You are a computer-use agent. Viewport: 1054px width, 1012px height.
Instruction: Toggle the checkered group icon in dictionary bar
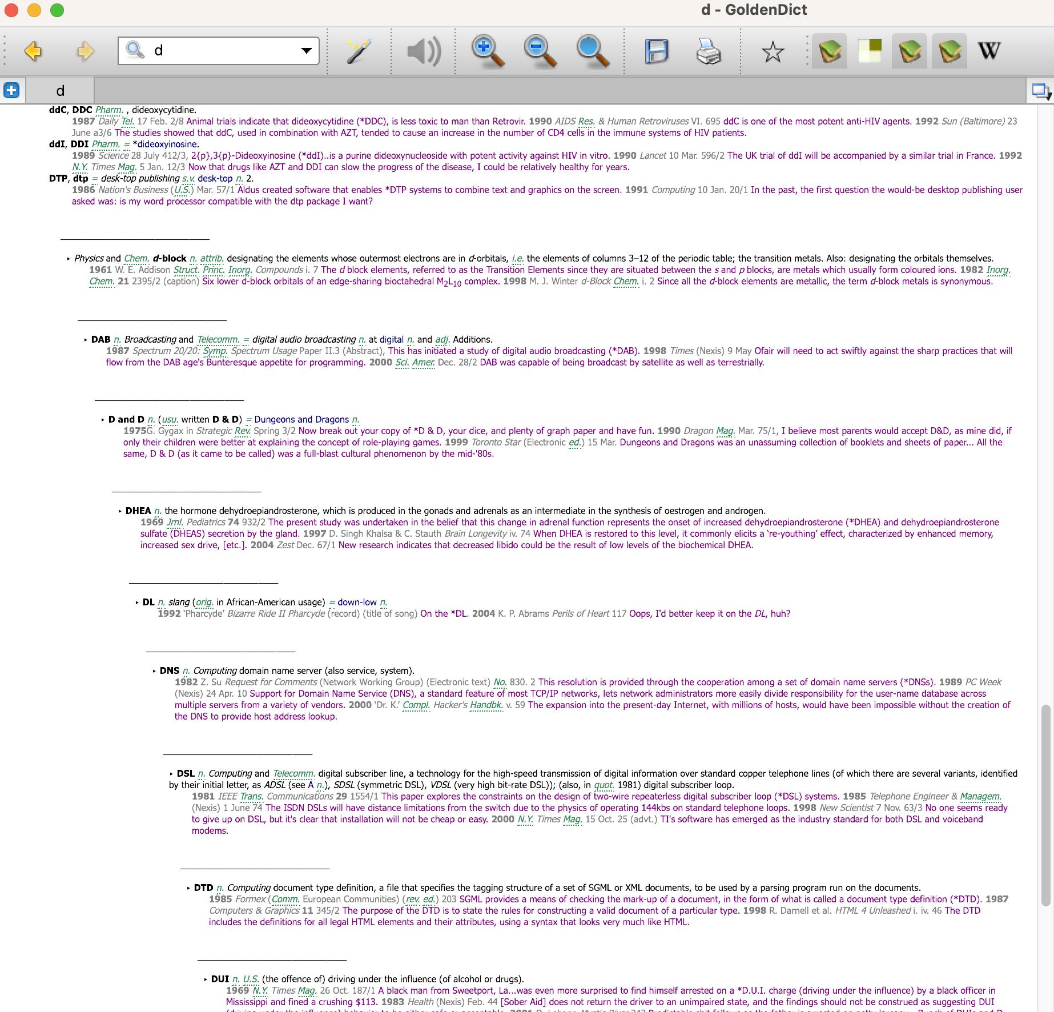pos(868,50)
